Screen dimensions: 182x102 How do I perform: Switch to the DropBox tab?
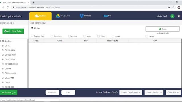click(x=85, y=16)
